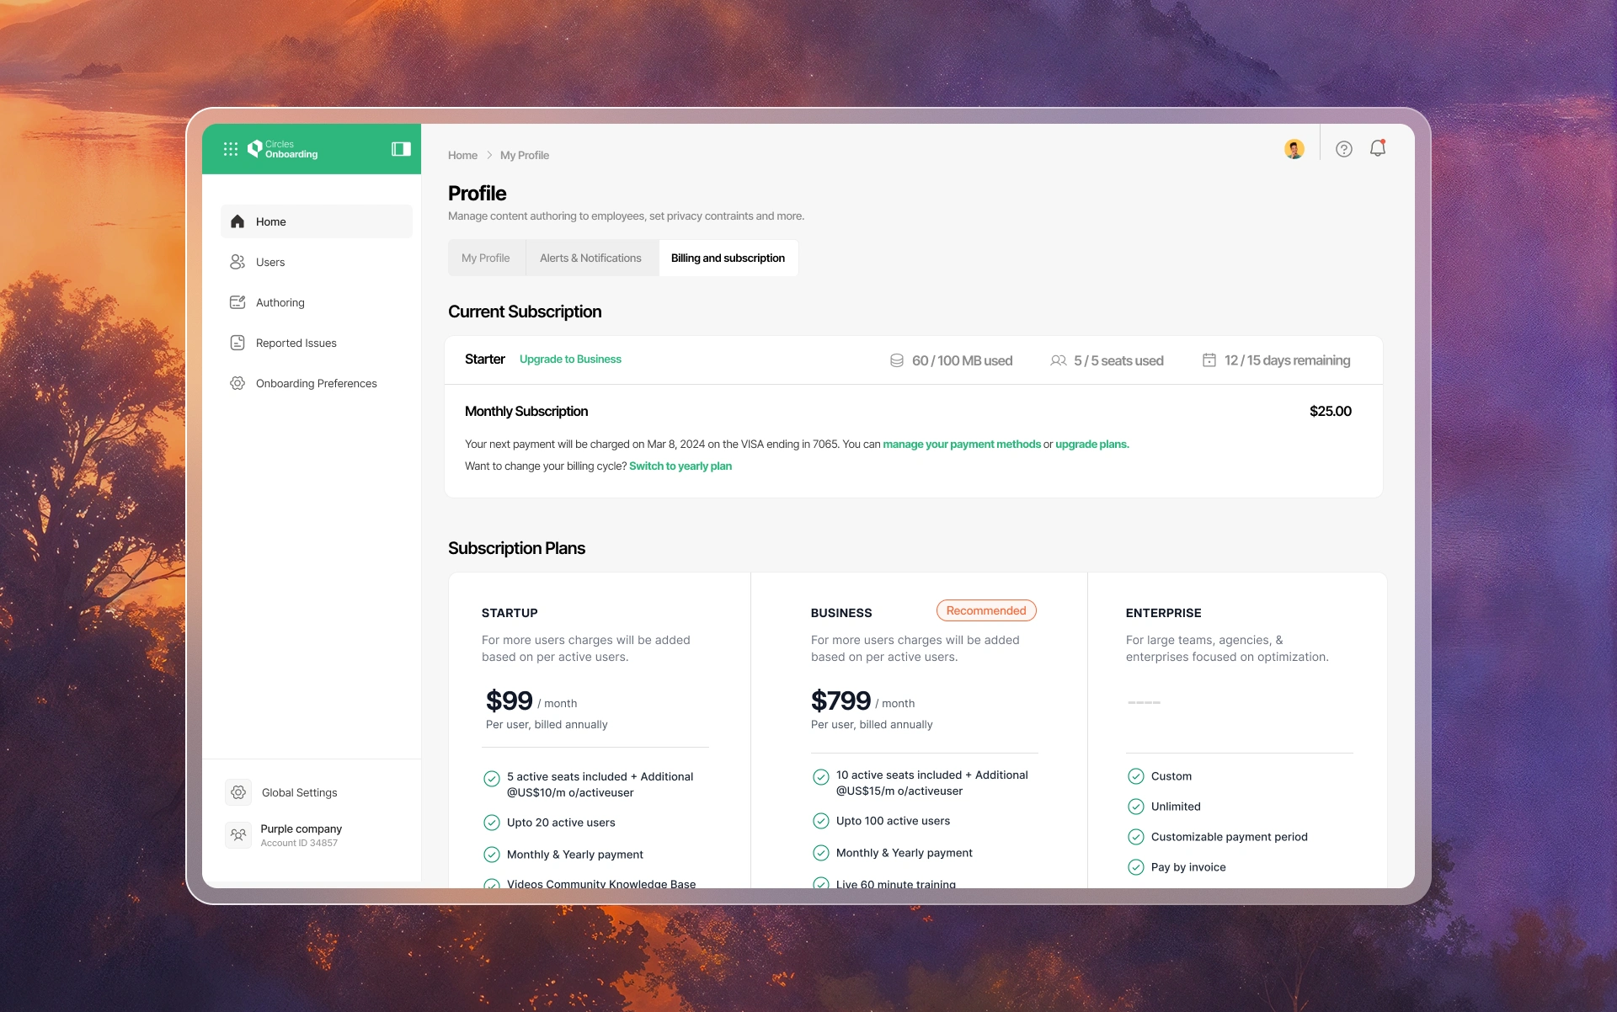Click the Starter plan name
The height and width of the screenshot is (1012, 1617).
[485, 360]
